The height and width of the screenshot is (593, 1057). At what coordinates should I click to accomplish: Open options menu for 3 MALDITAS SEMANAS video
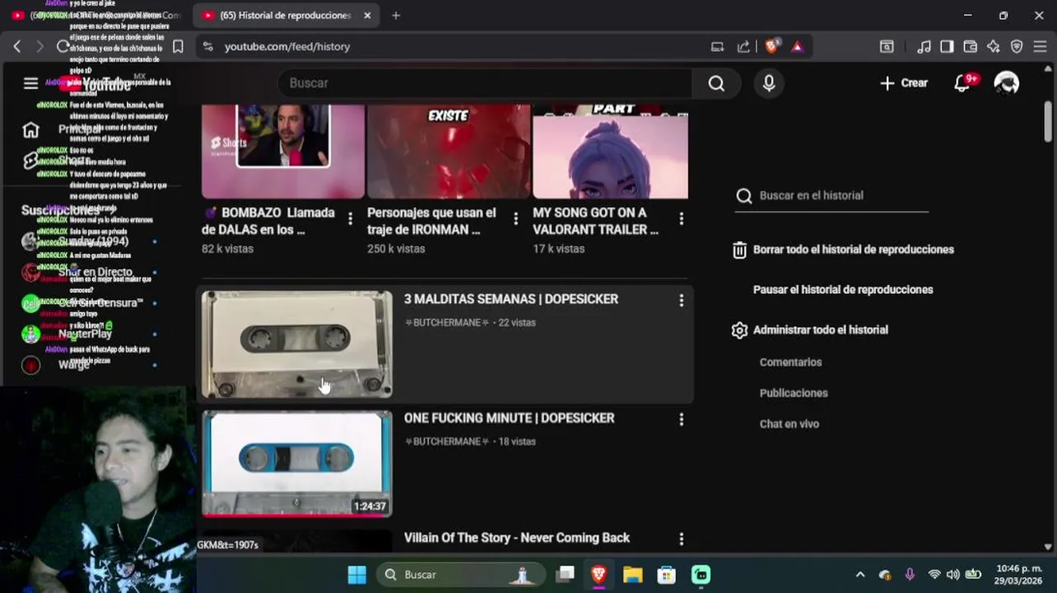681,301
